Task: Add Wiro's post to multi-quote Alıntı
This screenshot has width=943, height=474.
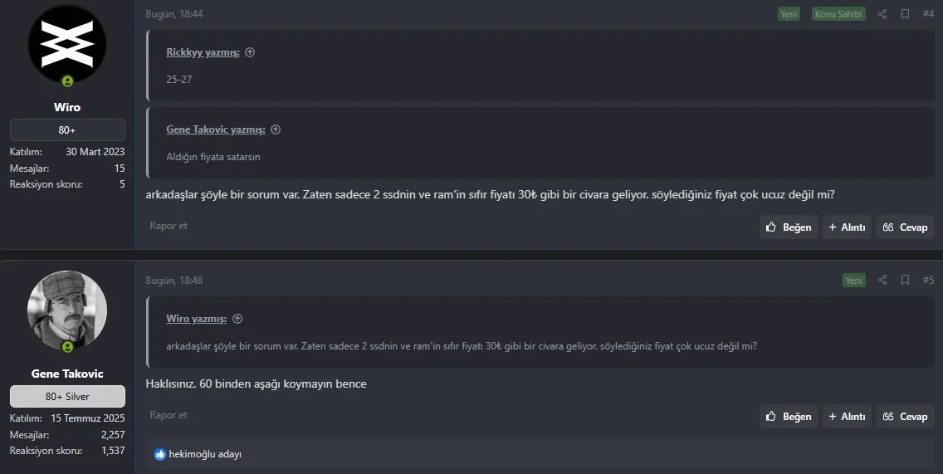Action: tap(847, 227)
